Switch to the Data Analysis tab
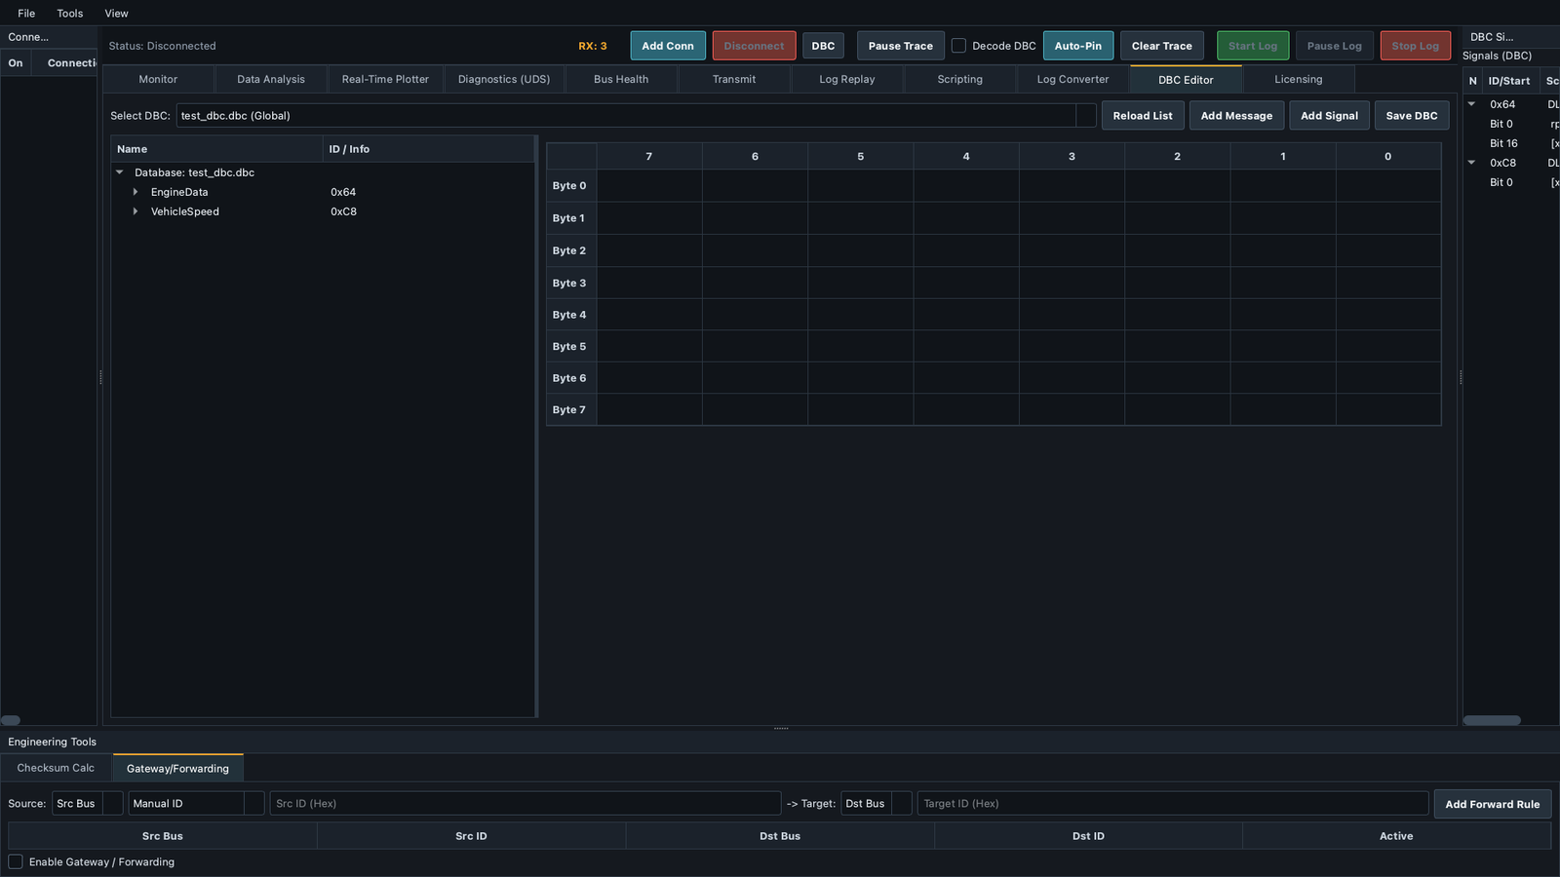 tap(271, 79)
